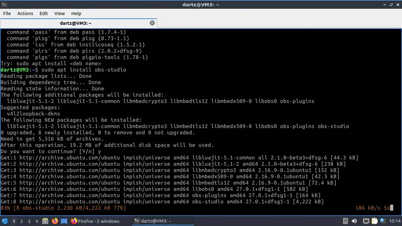Close the dartz@VM3 terminal tab
The height and width of the screenshot is (226, 402).
pos(152,23)
